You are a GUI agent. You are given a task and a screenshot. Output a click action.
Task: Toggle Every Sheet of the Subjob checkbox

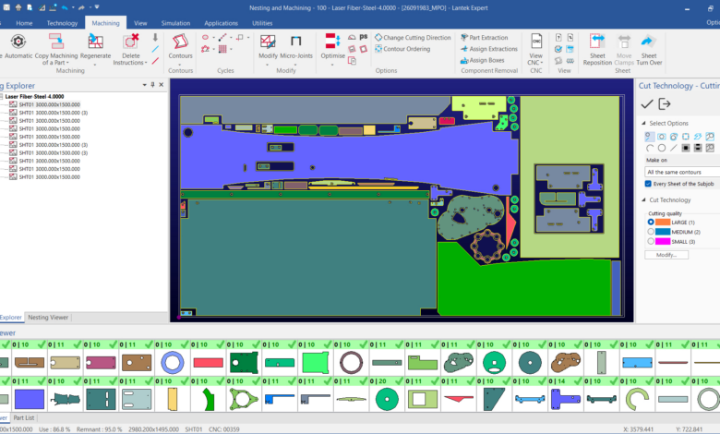tap(649, 183)
